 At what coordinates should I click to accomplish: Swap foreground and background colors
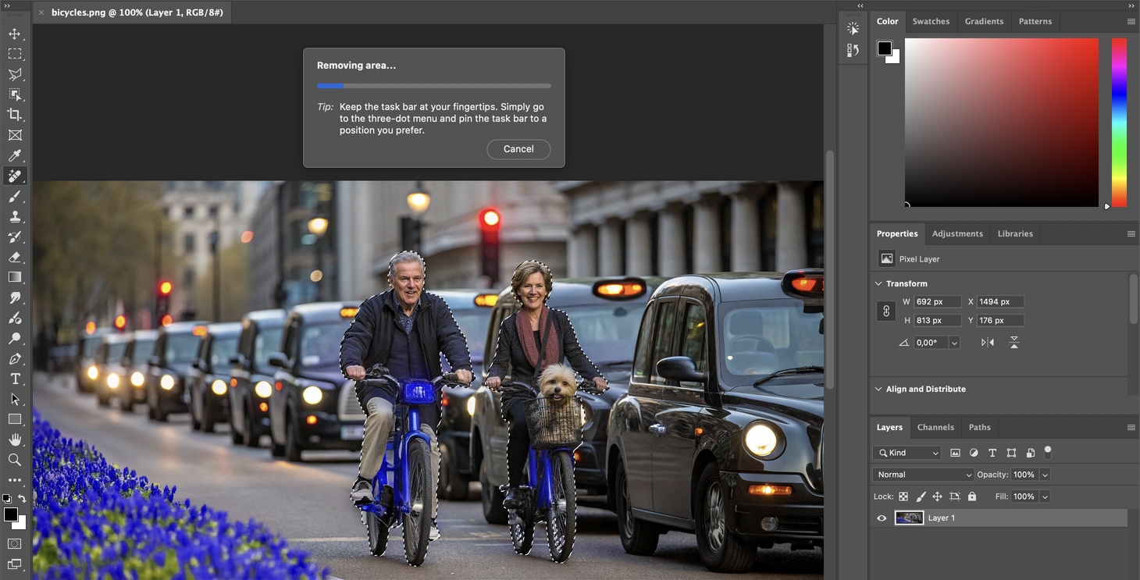[22, 499]
